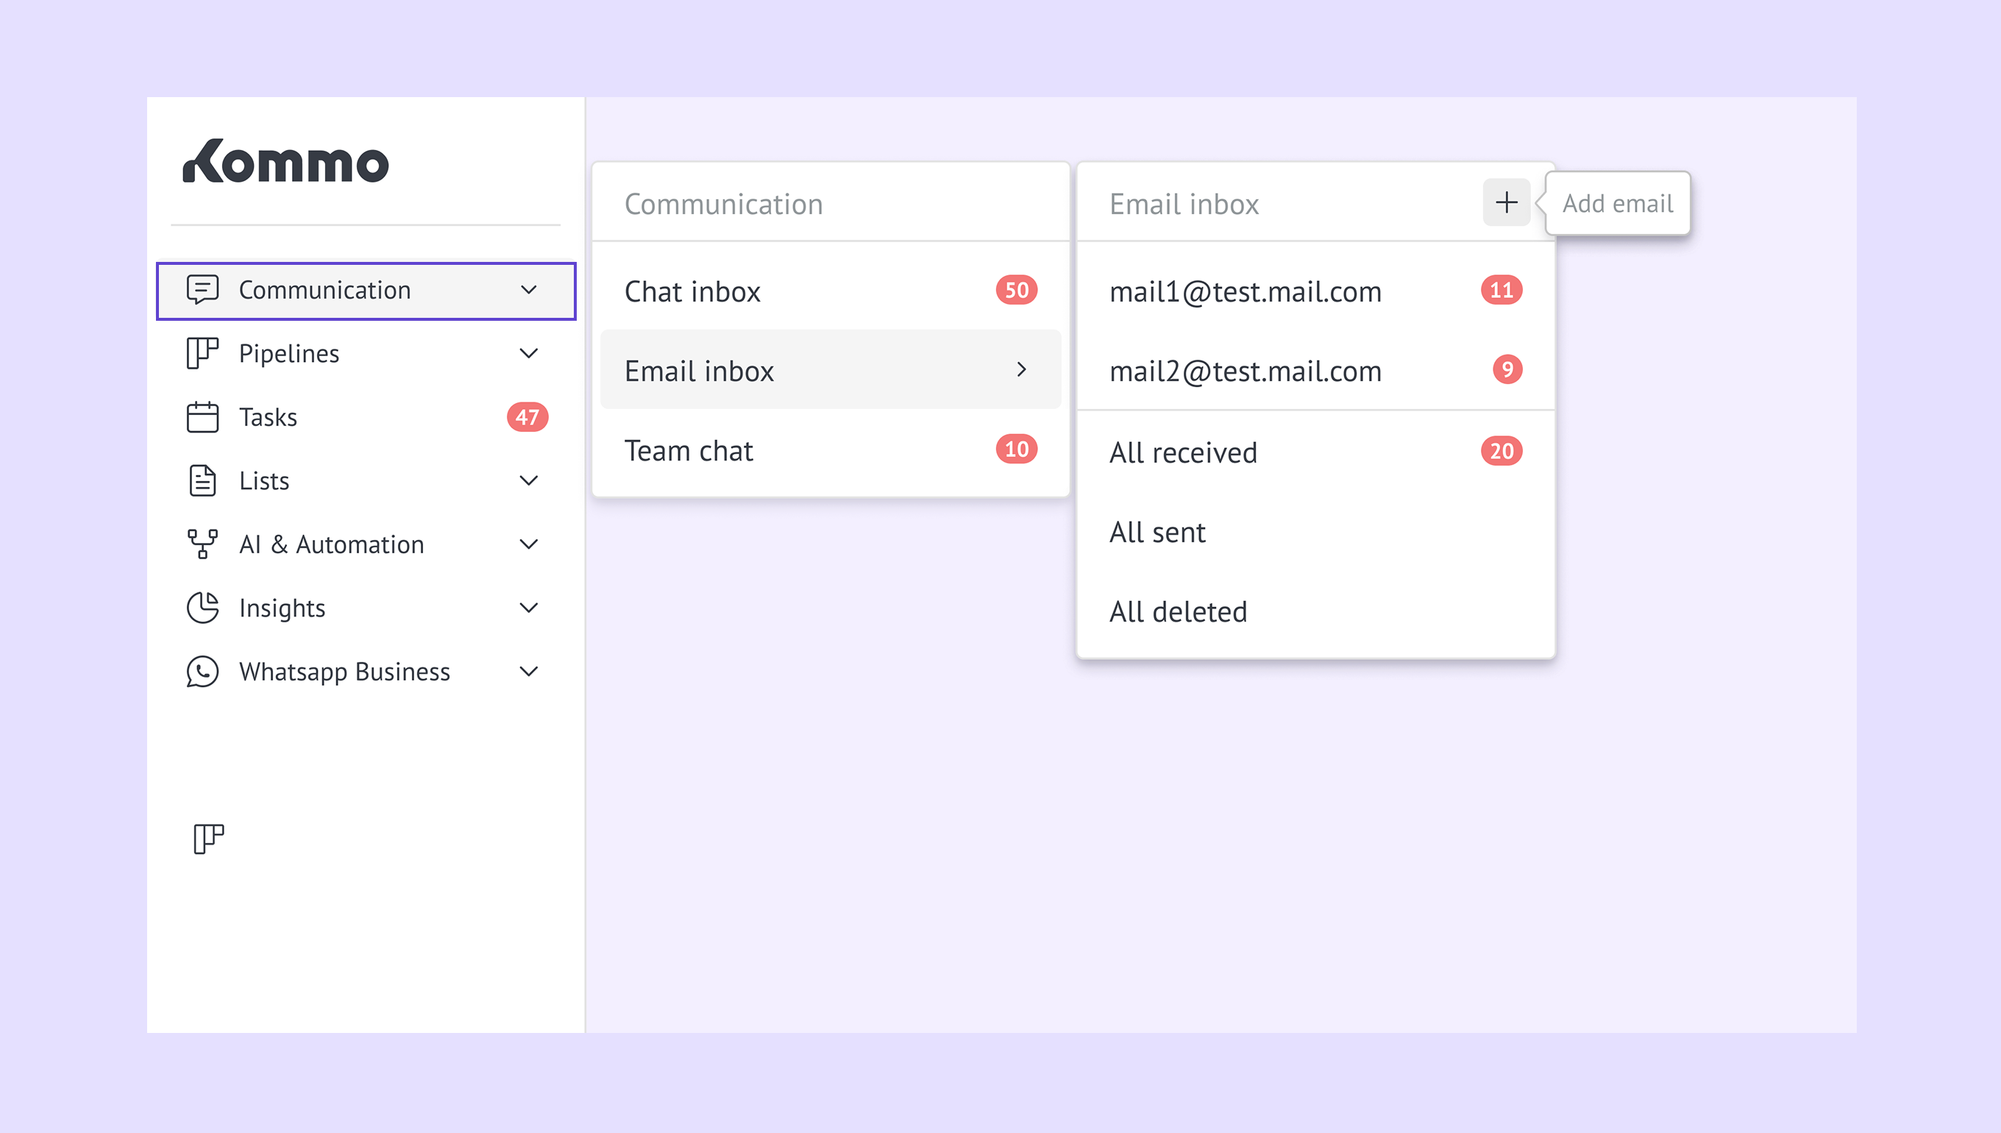This screenshot has width=2001, height=1133.
Task: Click the standalone pipeline icon at sidebar bottom
Action: coord(207,839)
